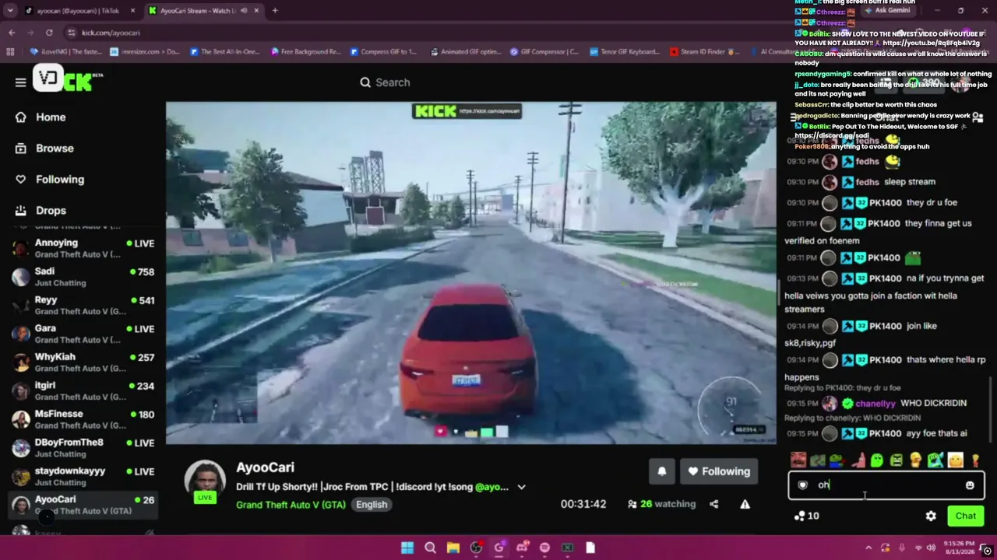Open the emoji picker in chat
This screenshot has height=560, width=997.
[970, 485]
